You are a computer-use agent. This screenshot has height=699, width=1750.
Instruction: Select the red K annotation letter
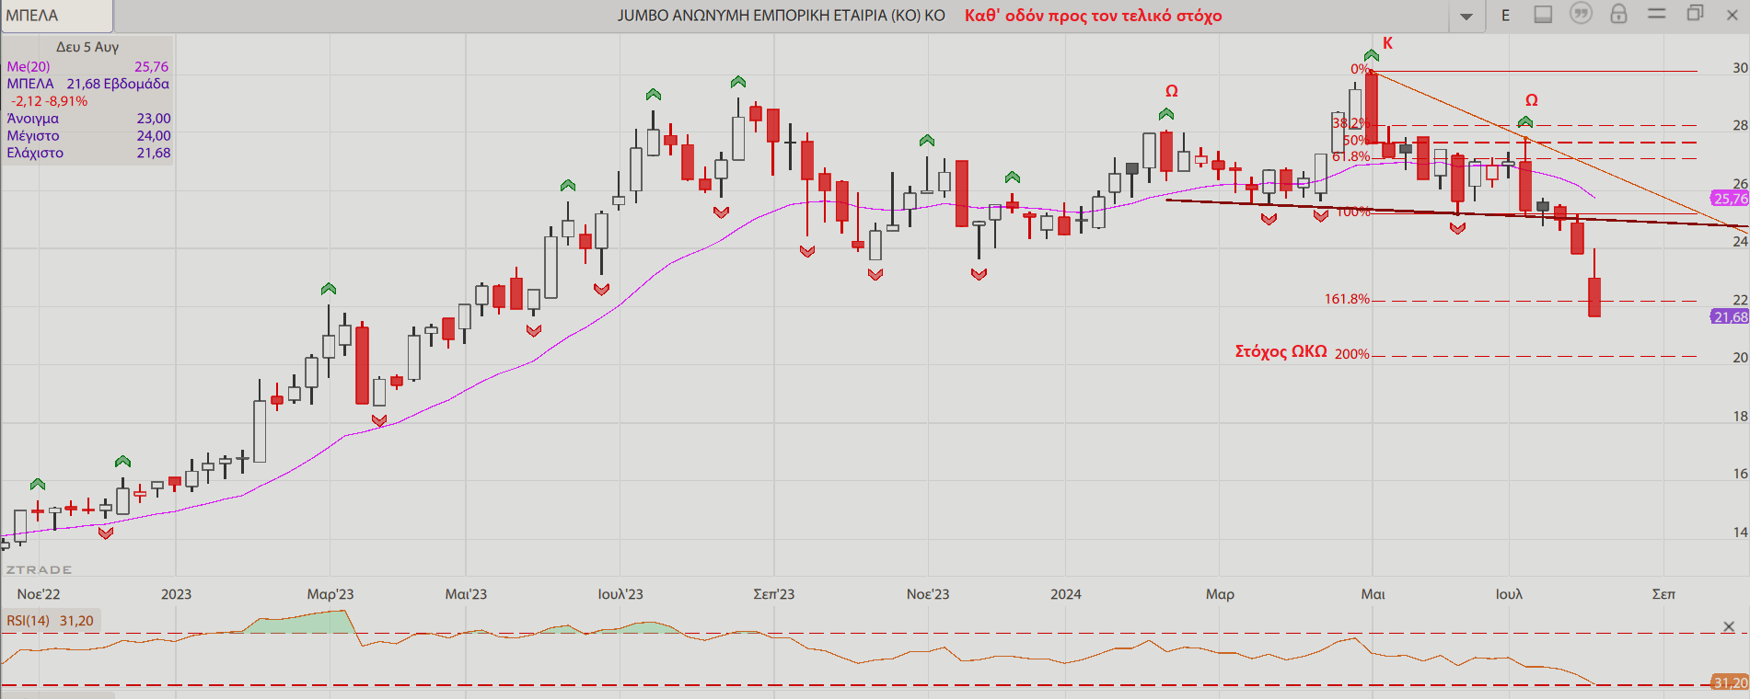point(1388,43)
